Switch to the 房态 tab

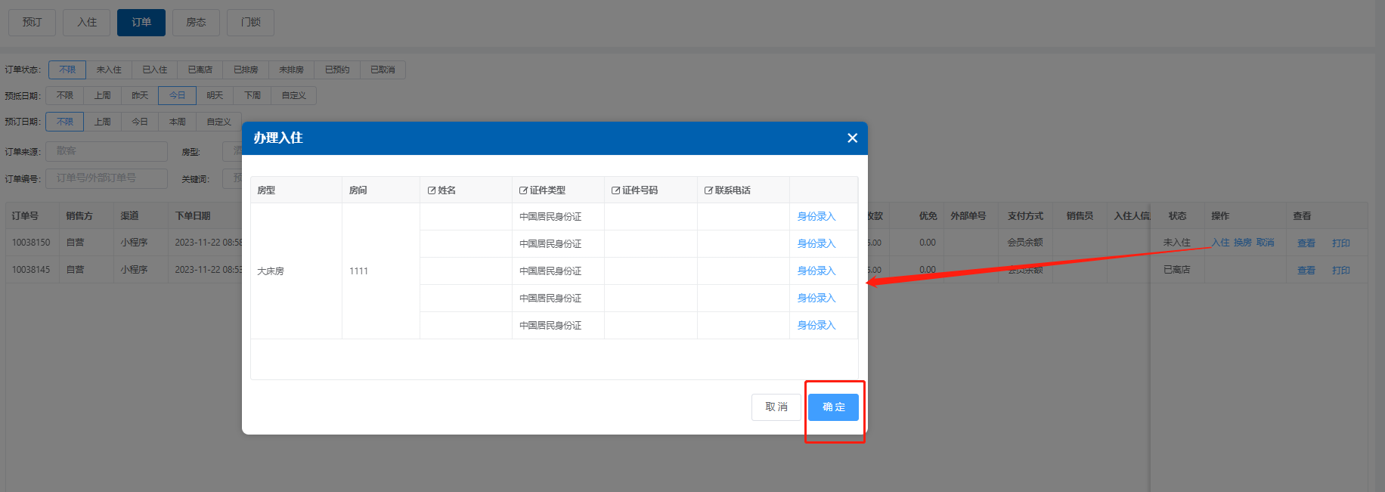(196, 23)
